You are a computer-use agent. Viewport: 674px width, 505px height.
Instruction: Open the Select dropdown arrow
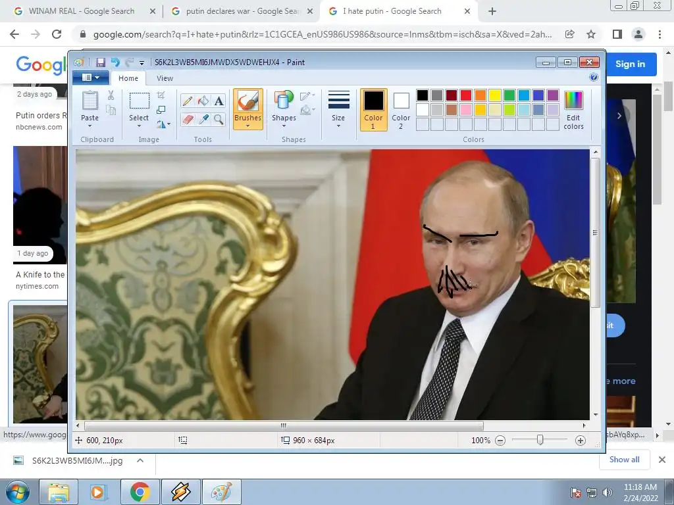pos(139,126)
